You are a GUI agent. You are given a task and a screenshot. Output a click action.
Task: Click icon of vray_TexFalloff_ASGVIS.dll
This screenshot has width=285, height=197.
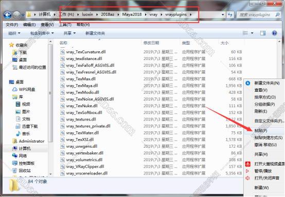pyautogui.click(x=62, y=65)
